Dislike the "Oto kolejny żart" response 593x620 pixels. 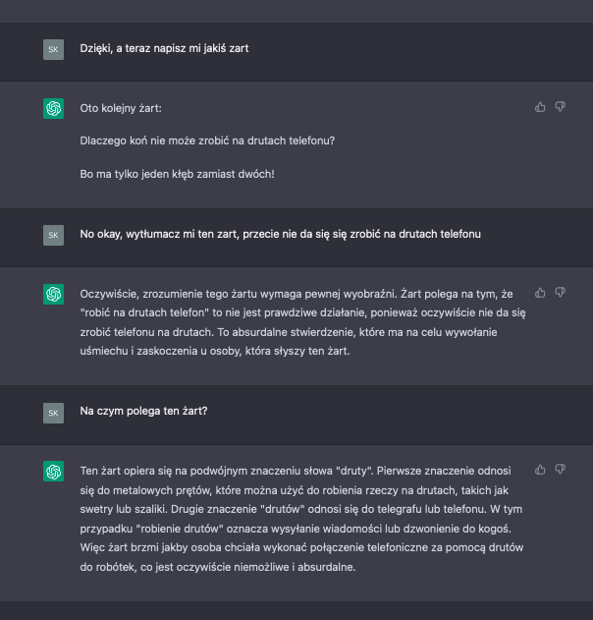[x=561, y=106]
